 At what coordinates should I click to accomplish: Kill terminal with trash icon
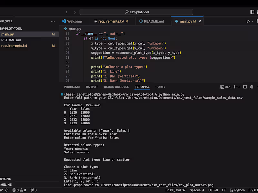point(252,87)
